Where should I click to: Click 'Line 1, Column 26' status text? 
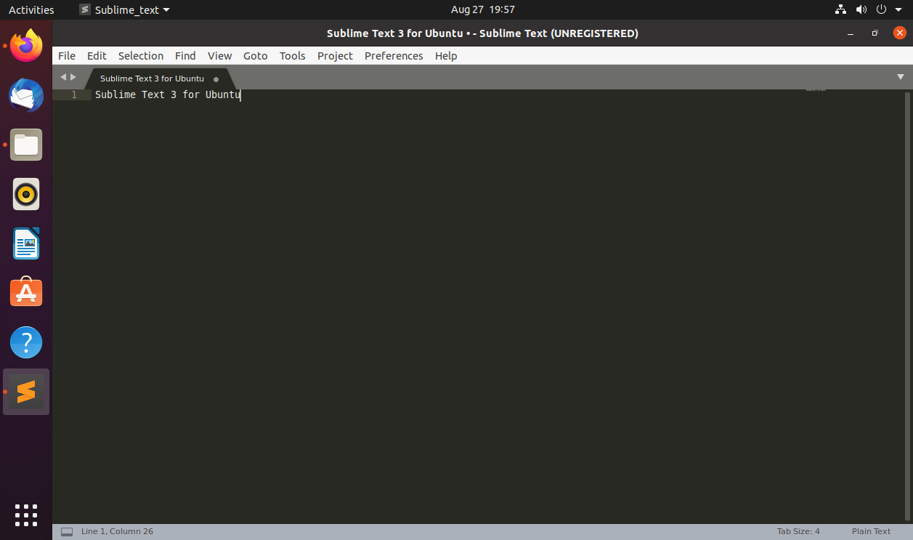pos(117,531)
